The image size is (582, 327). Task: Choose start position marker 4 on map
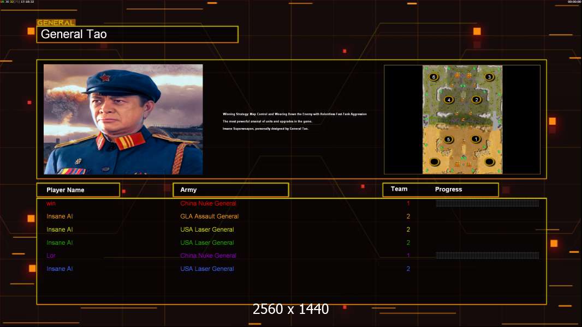click(x=449, y=100)
